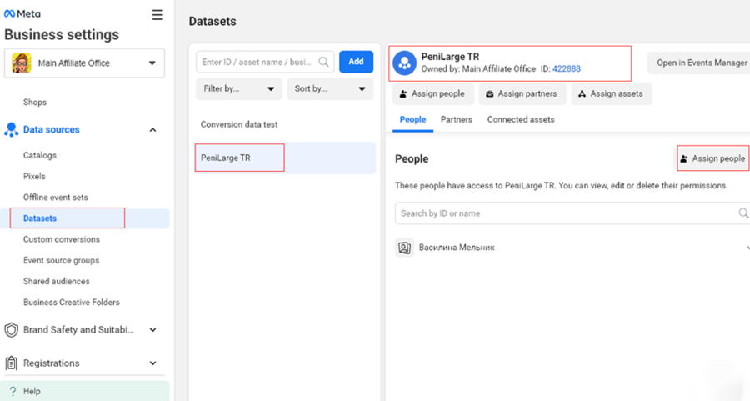Open the hamburger menu icon
Image resolution: width=750 pixels, height=401 pixels.
pos(157,15)
